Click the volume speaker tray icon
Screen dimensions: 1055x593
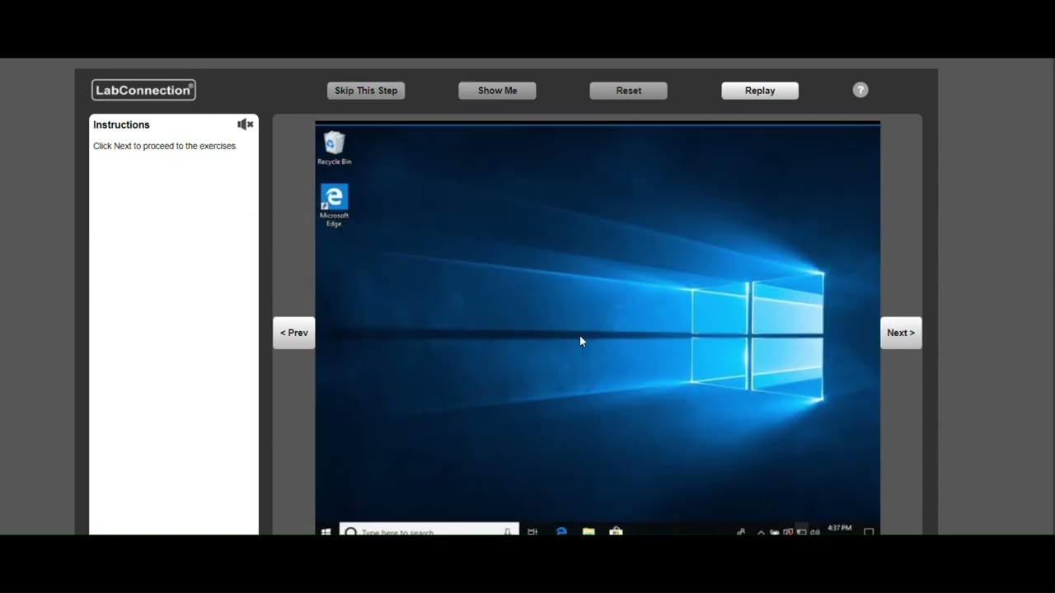(x=815, y=532)
